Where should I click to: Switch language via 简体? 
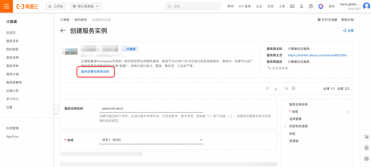[332, 6]
